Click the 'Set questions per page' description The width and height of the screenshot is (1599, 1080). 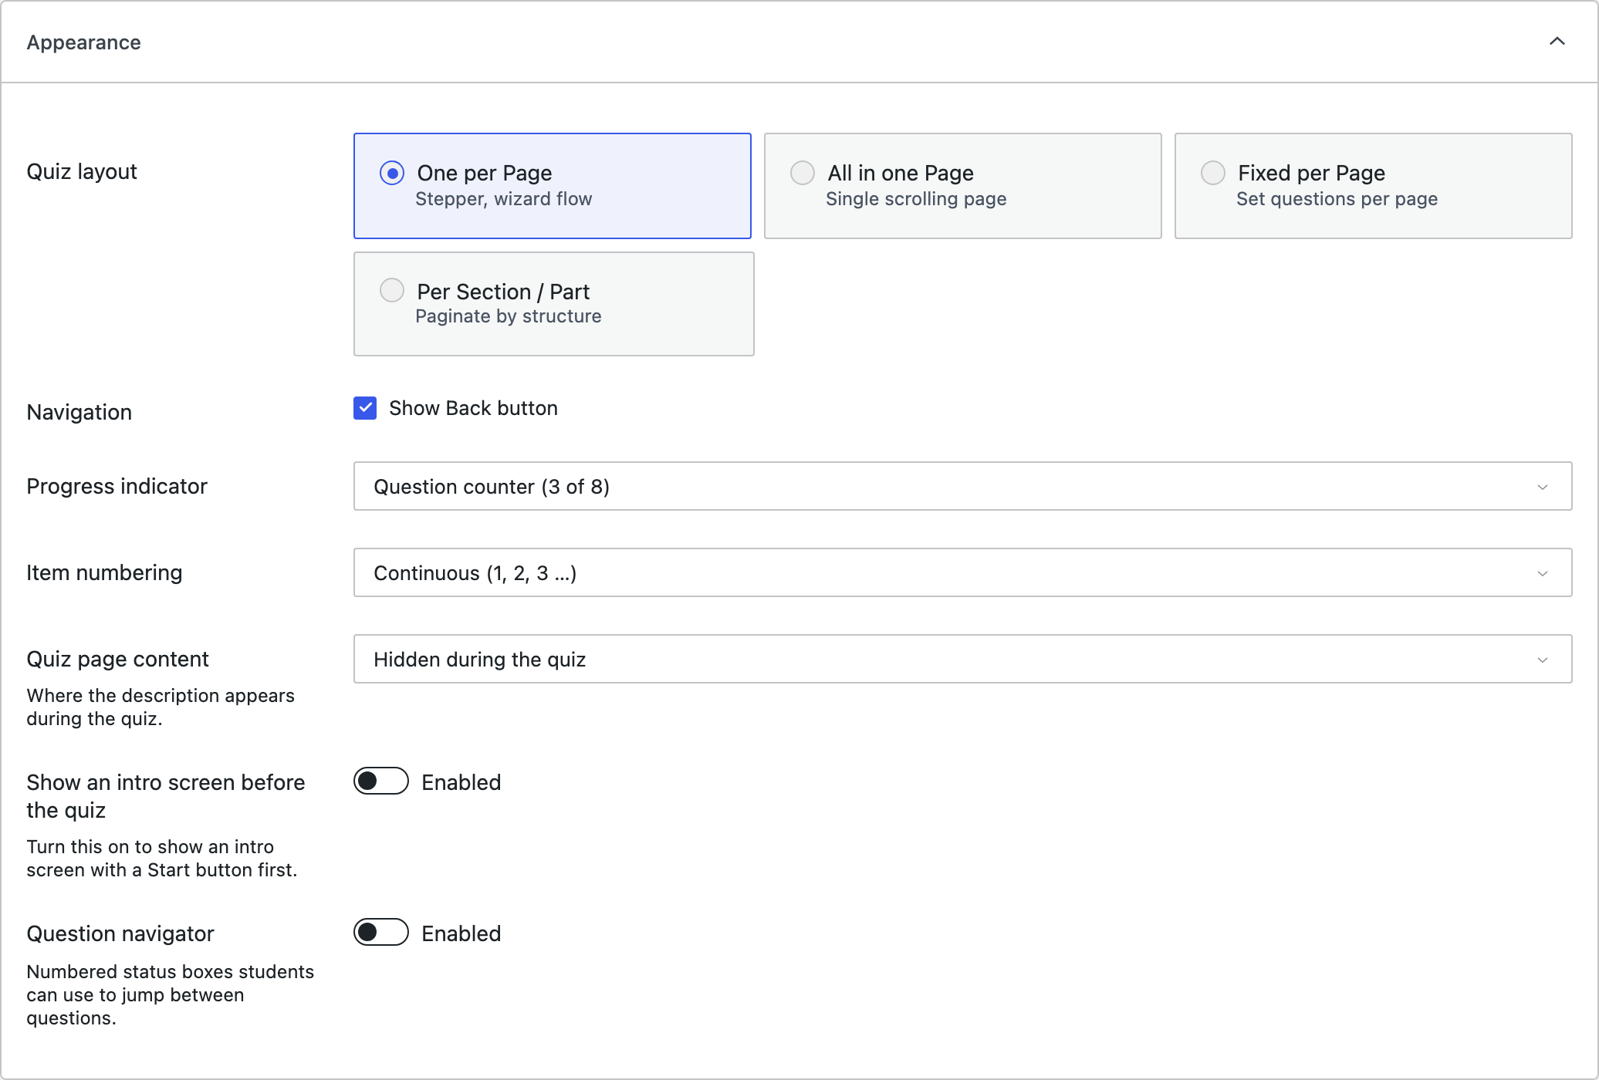(x=1337, y=199)
